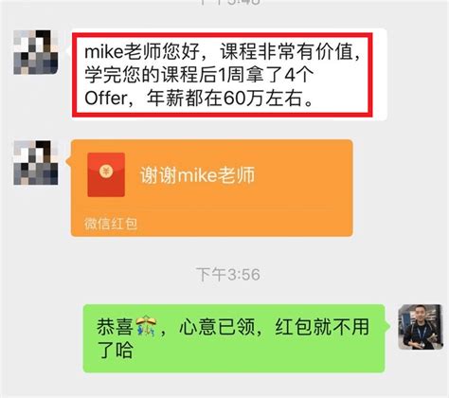Tap the yen coin on red envelope
The height and width of the screenshot is (398, 449).
click(x=106, y=171)
